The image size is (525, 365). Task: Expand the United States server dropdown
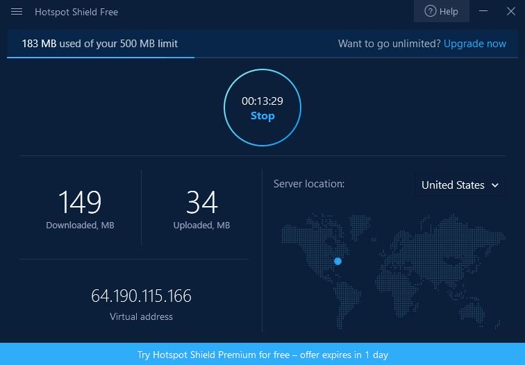pyautogui.click(x=460, y=185)
